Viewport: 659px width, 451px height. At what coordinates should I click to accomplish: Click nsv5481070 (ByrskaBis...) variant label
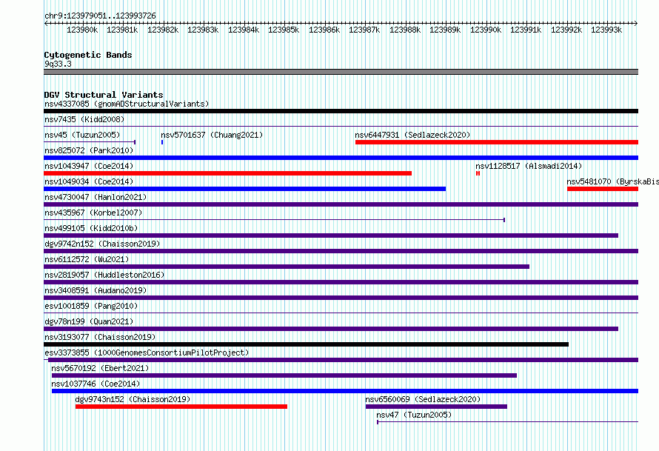[613, 181]
